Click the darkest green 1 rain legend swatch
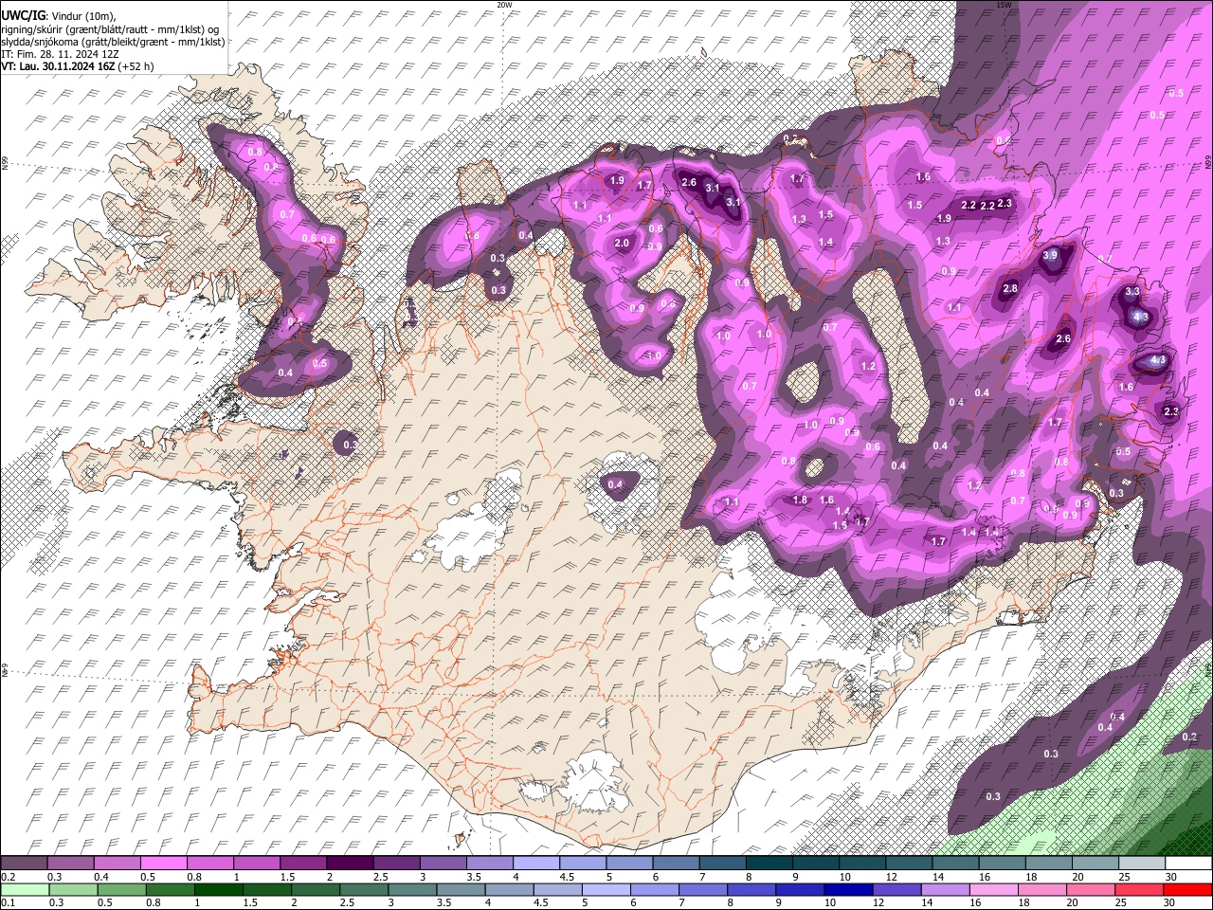The height and width of the screenshot is (910, 1213). click(x=217, y=890)
